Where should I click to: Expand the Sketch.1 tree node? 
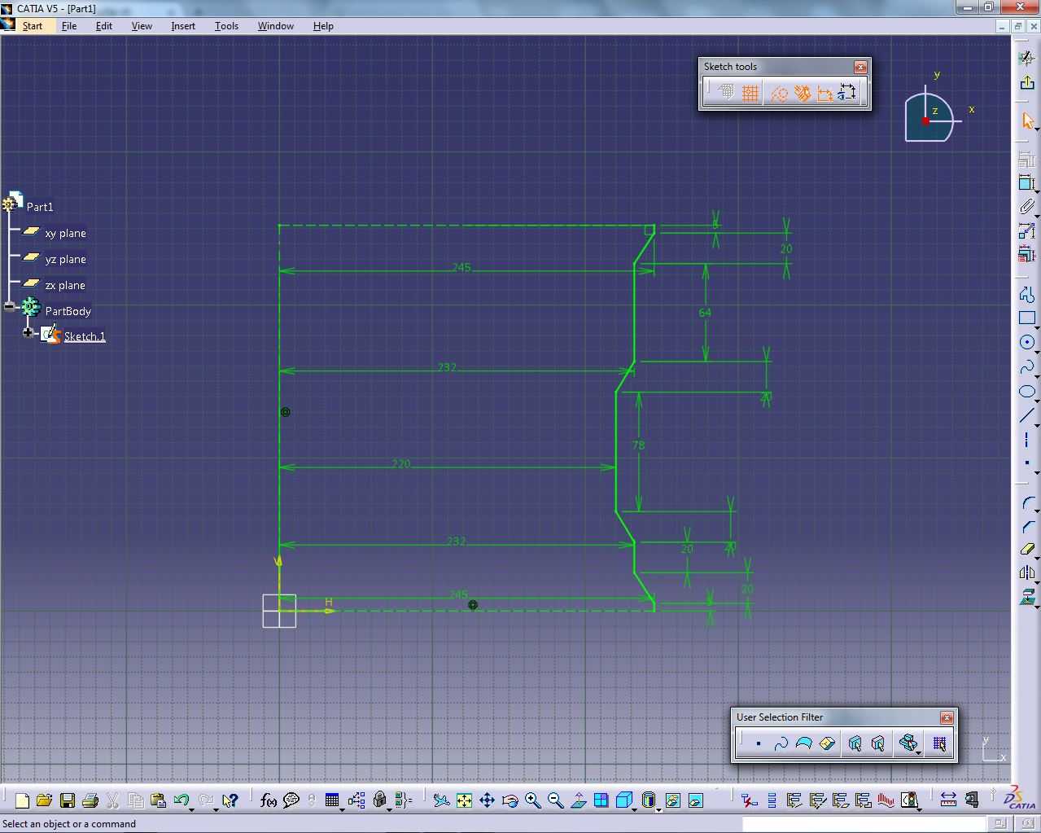(x=28, y=332)
